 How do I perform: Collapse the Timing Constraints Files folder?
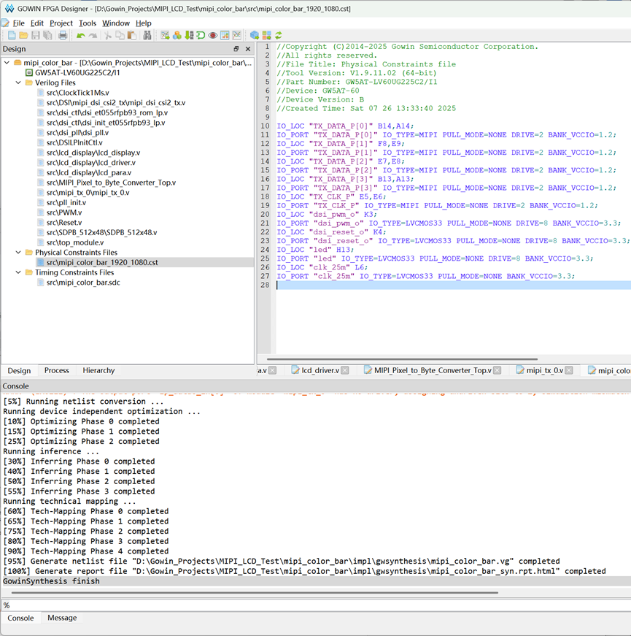point(18,272)
